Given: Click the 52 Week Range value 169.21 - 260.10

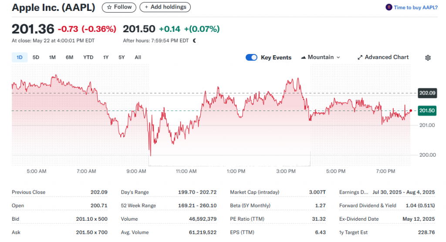Looking at the screenshot, I should coord(197,205).
